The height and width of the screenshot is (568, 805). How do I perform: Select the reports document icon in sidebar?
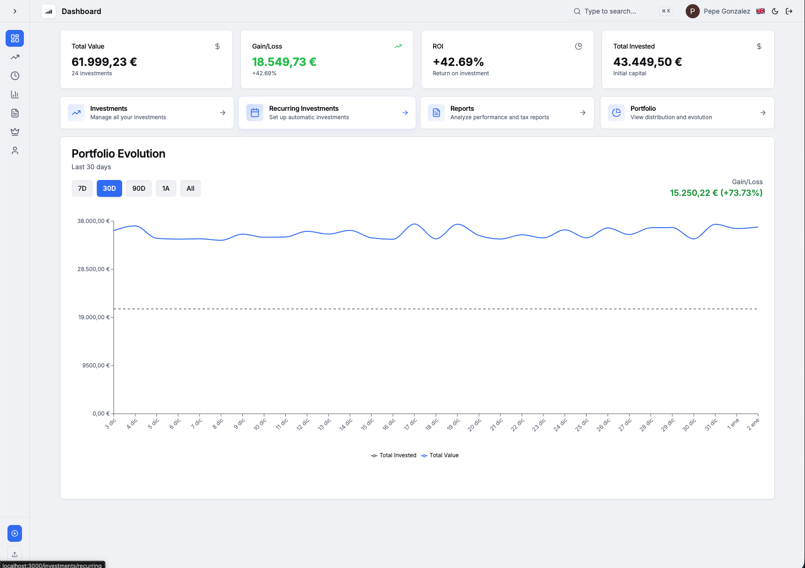tap(15, 113)
